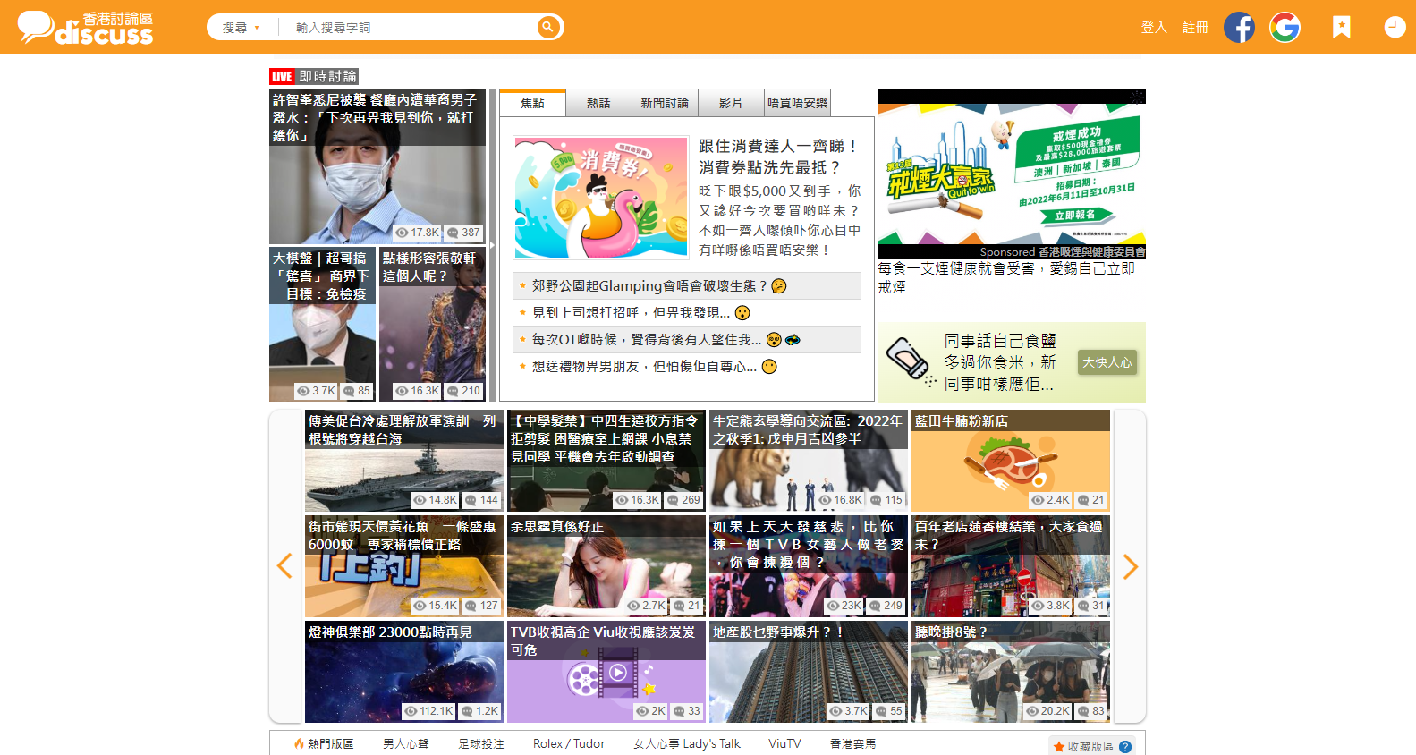Click the 註冊 register link
This screenshot has width=1416, height=755.
[x=1195, y=28]
